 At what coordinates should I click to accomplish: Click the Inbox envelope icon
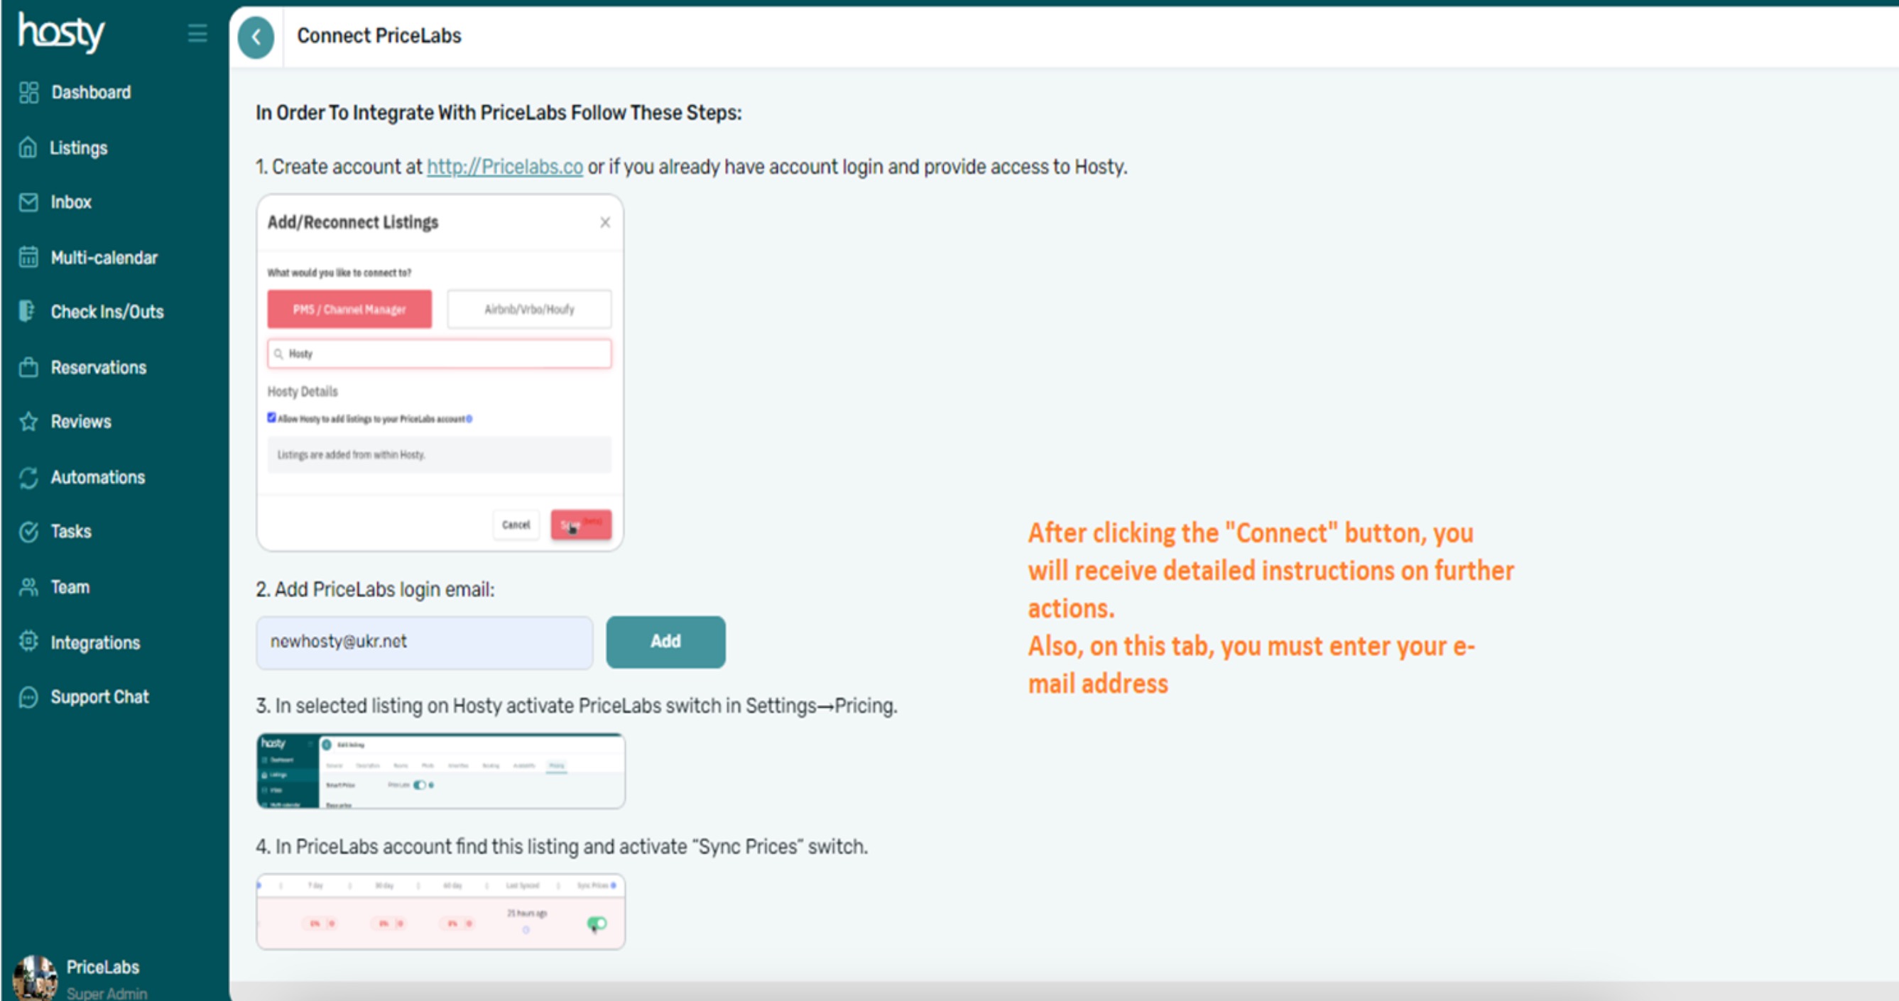click(x=28, y=202)
